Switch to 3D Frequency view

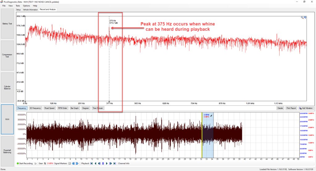tap(35, 108)
